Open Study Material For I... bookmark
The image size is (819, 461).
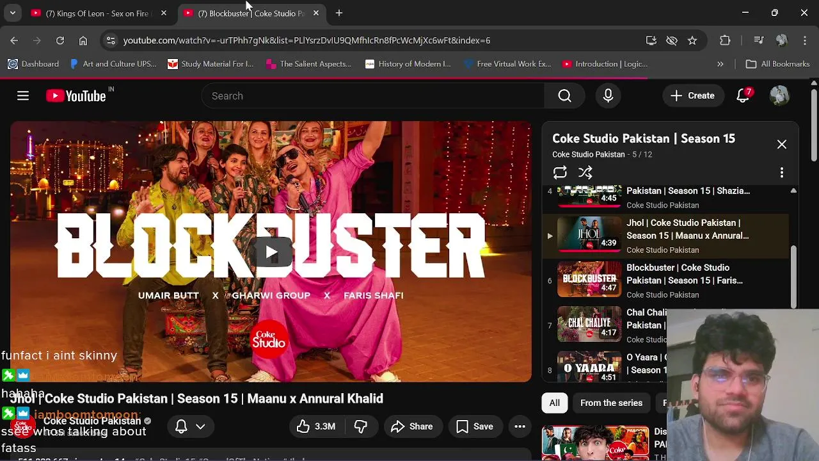point(211,64)
